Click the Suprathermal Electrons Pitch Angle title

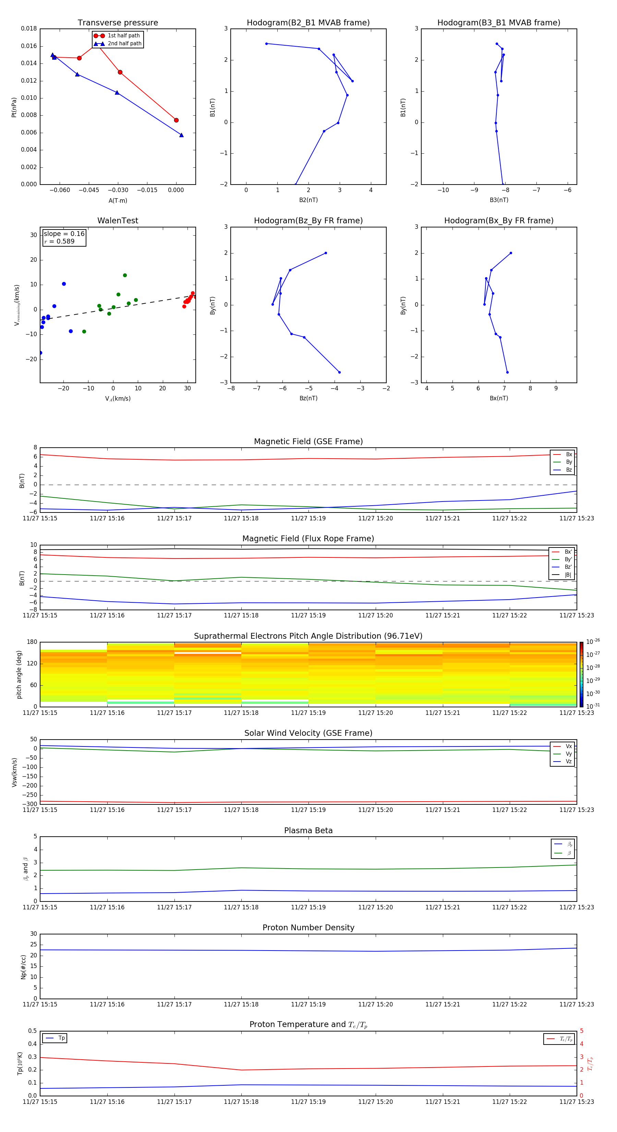[x=308, y=636]
